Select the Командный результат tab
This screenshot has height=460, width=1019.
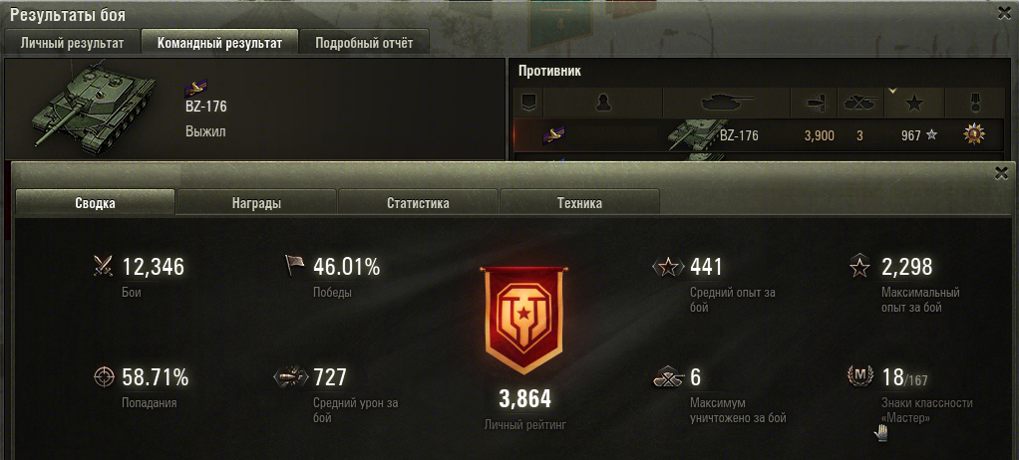(219, 43)
